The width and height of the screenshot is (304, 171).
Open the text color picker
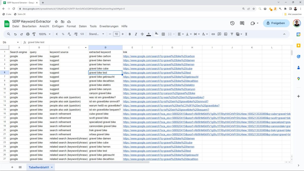click(149, 34)
